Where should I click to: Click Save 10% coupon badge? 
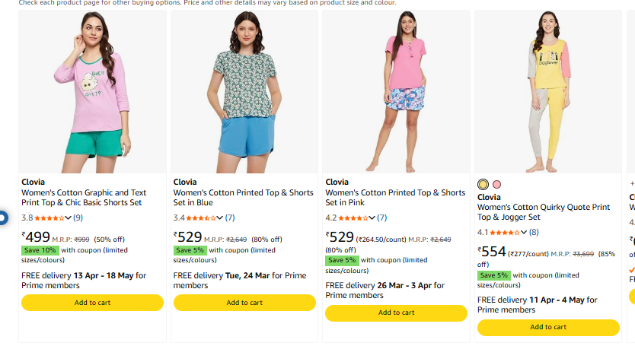(40, 250)
